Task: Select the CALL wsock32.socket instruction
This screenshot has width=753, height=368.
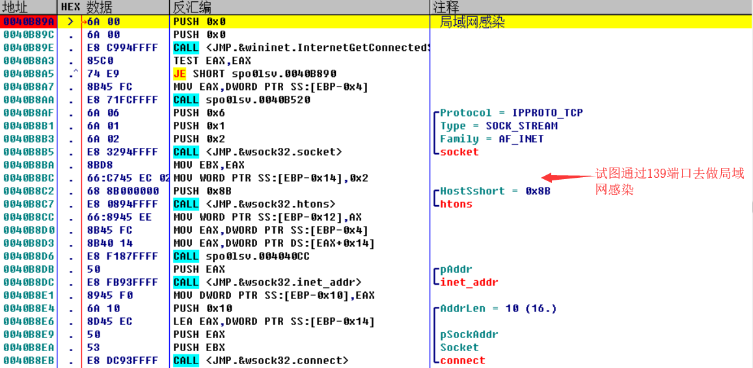Action: [x=257, y=152]
